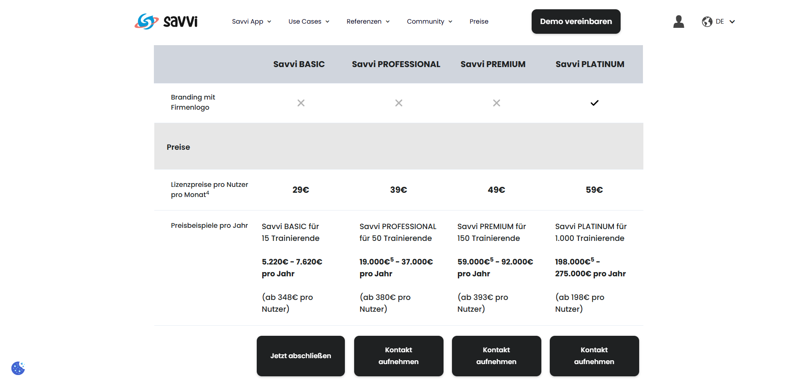Click the Demo vereinbaren button

pos(575,22)
